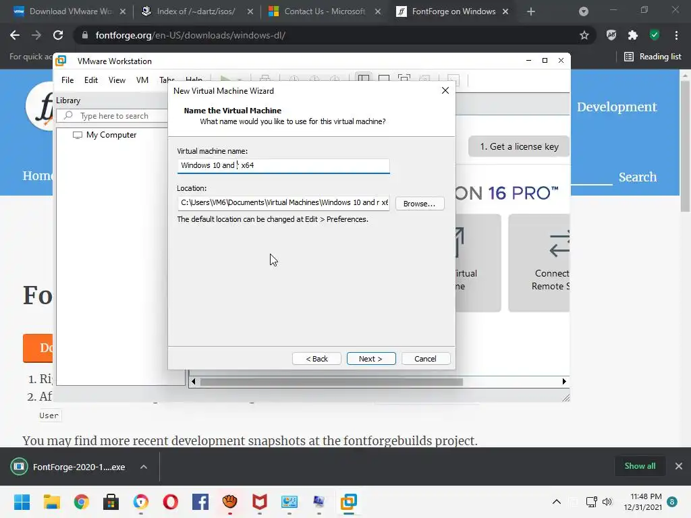Screen dimensions: 691x518
Task: Open the notification count badge
Action: click(673, 502)
